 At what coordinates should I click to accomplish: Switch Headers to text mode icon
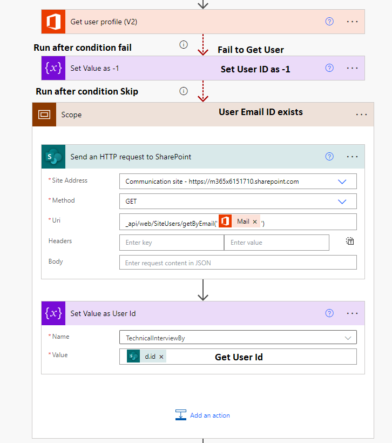coord(350,241)
